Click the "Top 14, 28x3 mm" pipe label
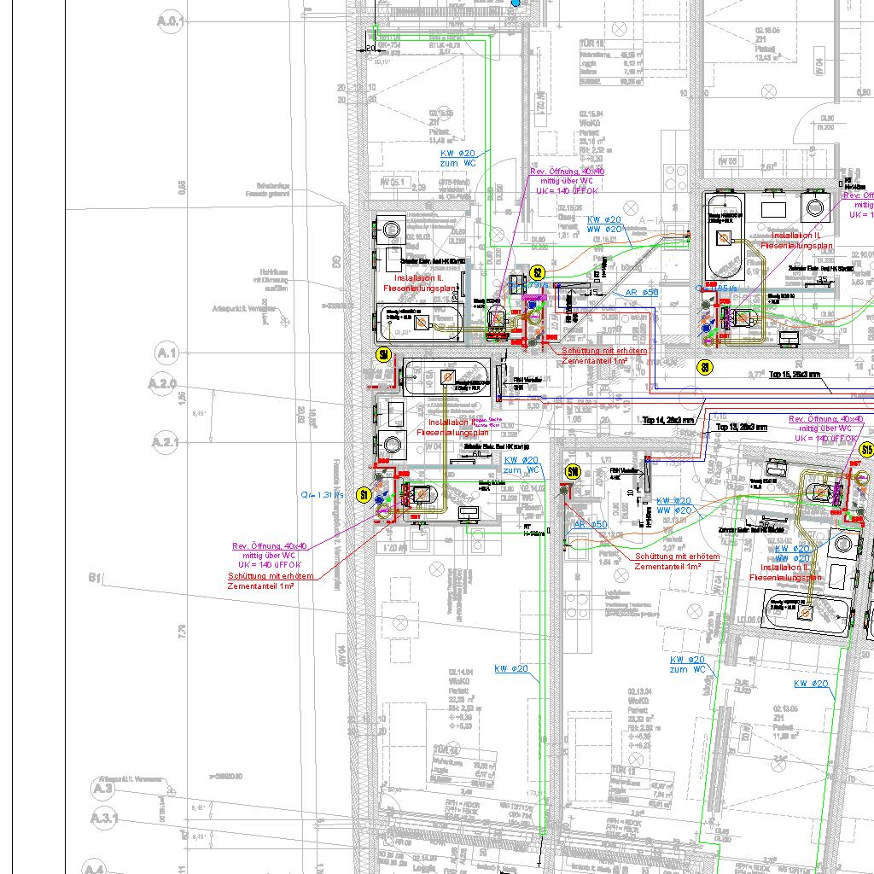874x874 pixels. pos(669,421)
